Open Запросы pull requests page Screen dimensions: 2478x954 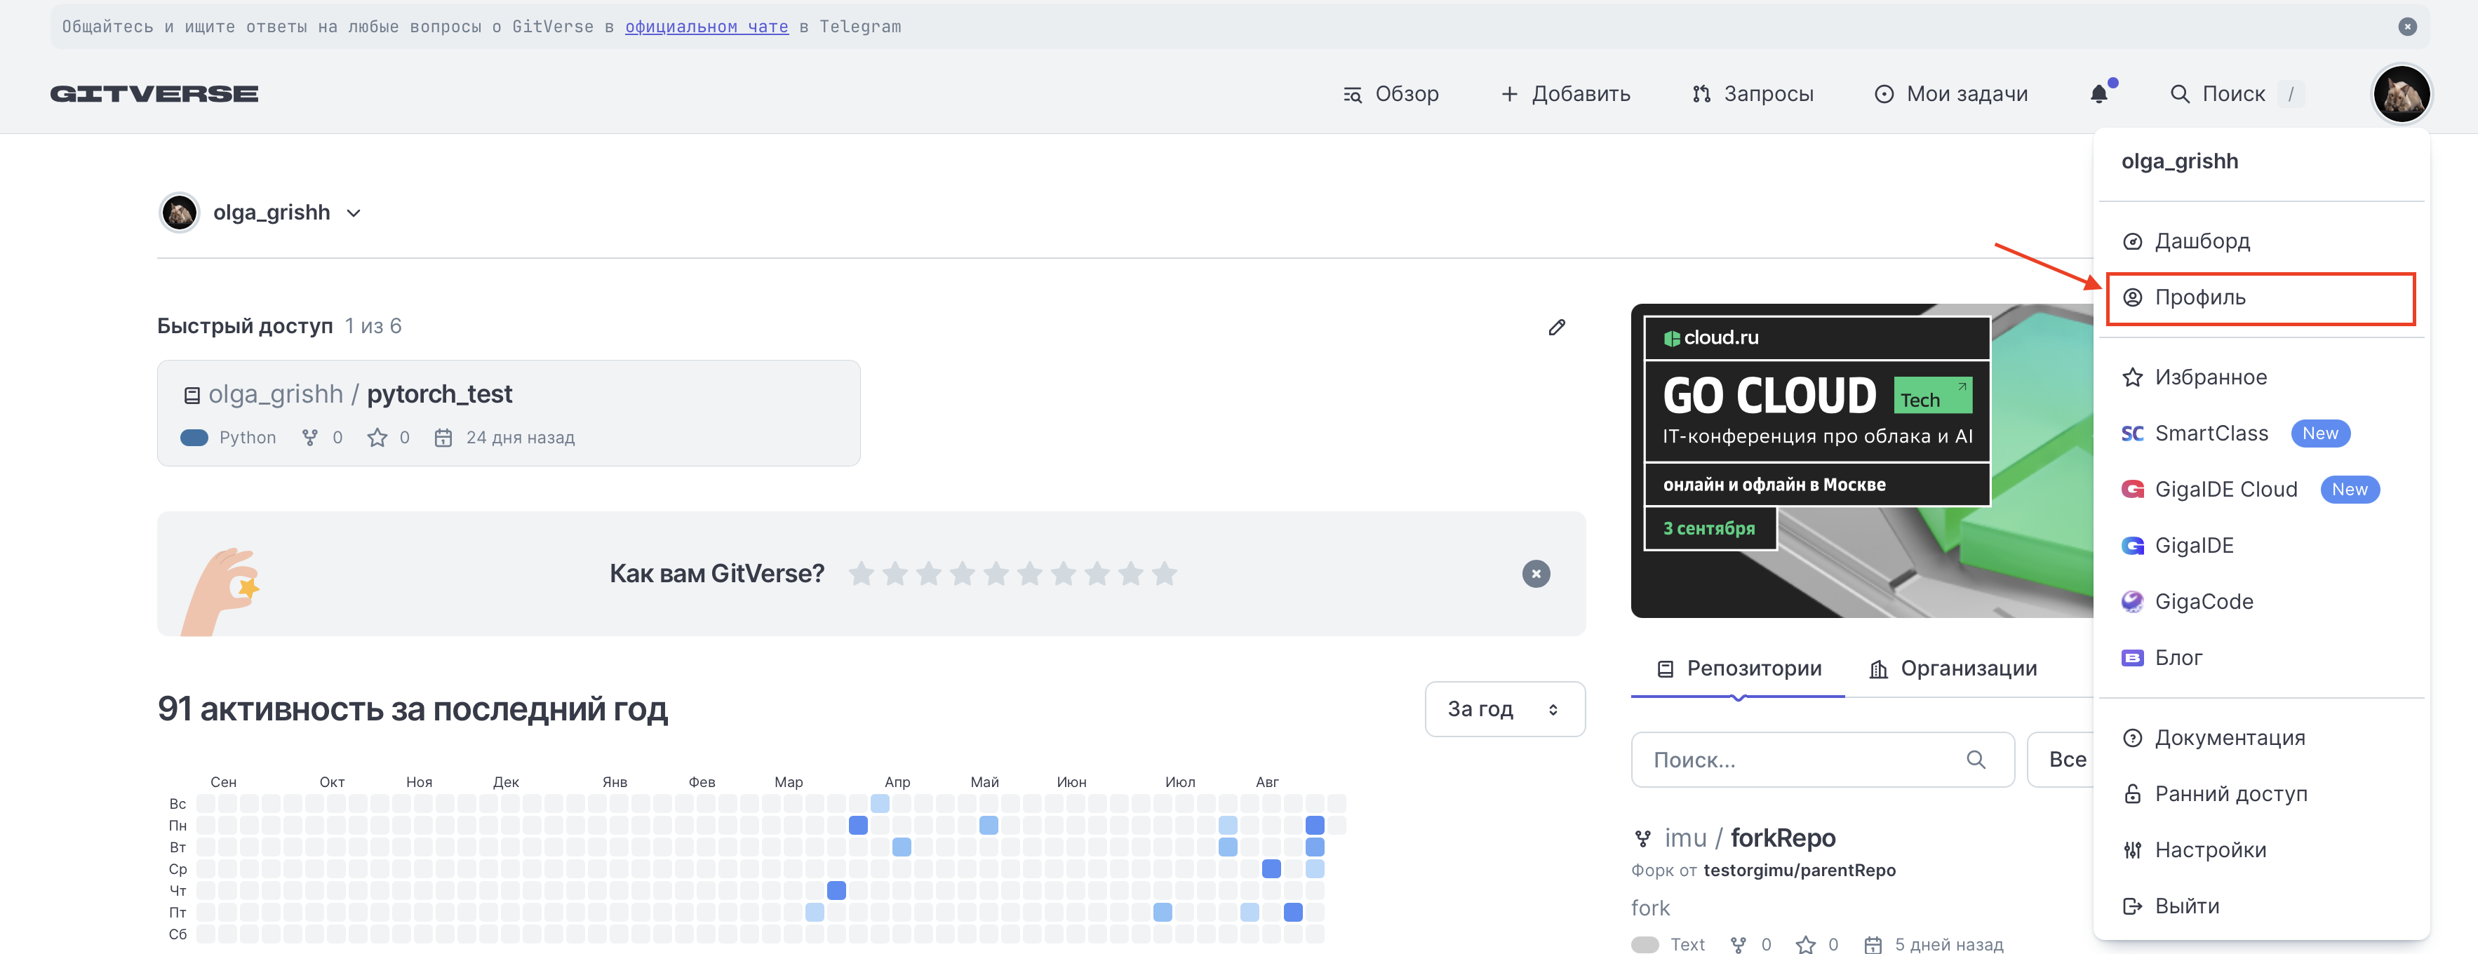coord(1753,93)
